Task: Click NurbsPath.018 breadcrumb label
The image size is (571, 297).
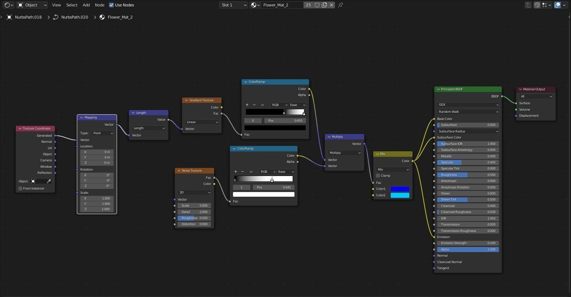Action: [x=28, y=17]
